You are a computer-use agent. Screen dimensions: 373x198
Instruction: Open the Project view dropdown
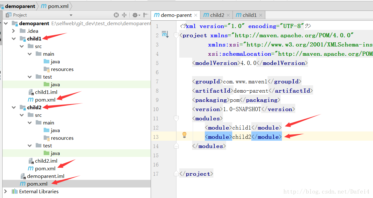[71, 15]
